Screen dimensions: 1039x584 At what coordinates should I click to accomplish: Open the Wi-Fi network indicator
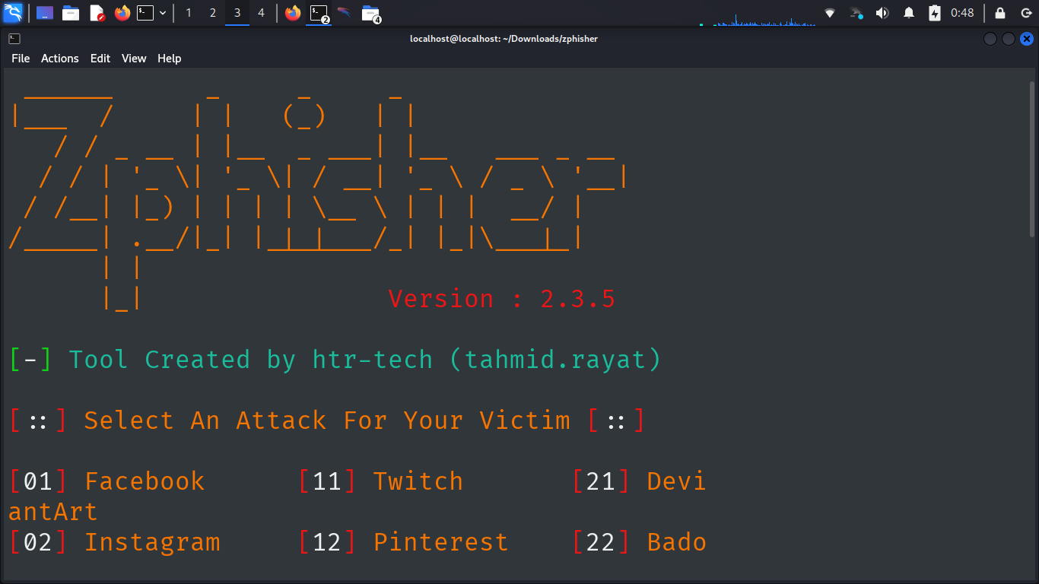click(x=830, y=13)
